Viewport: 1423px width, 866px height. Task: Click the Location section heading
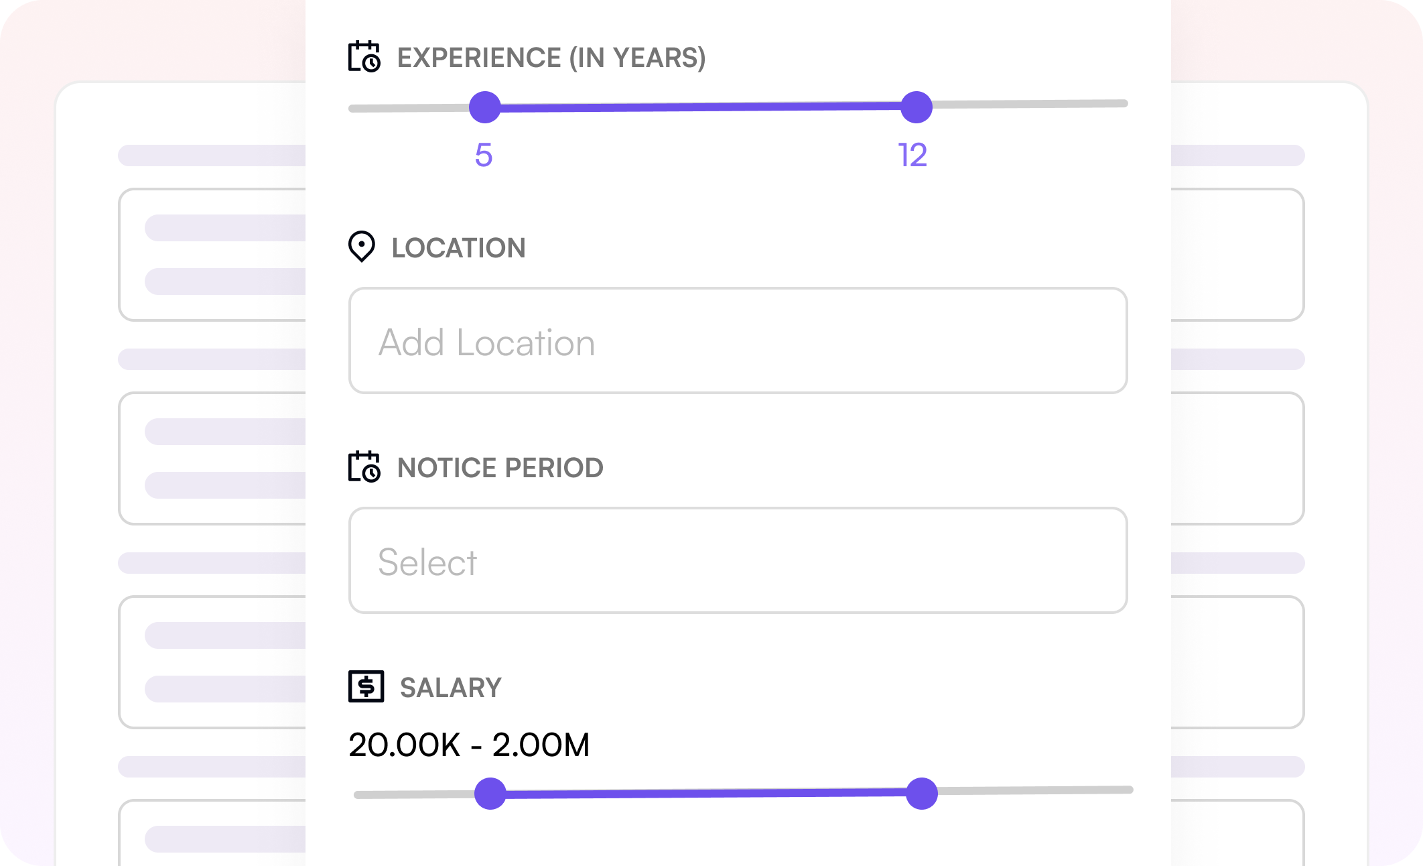click(458, 248)
